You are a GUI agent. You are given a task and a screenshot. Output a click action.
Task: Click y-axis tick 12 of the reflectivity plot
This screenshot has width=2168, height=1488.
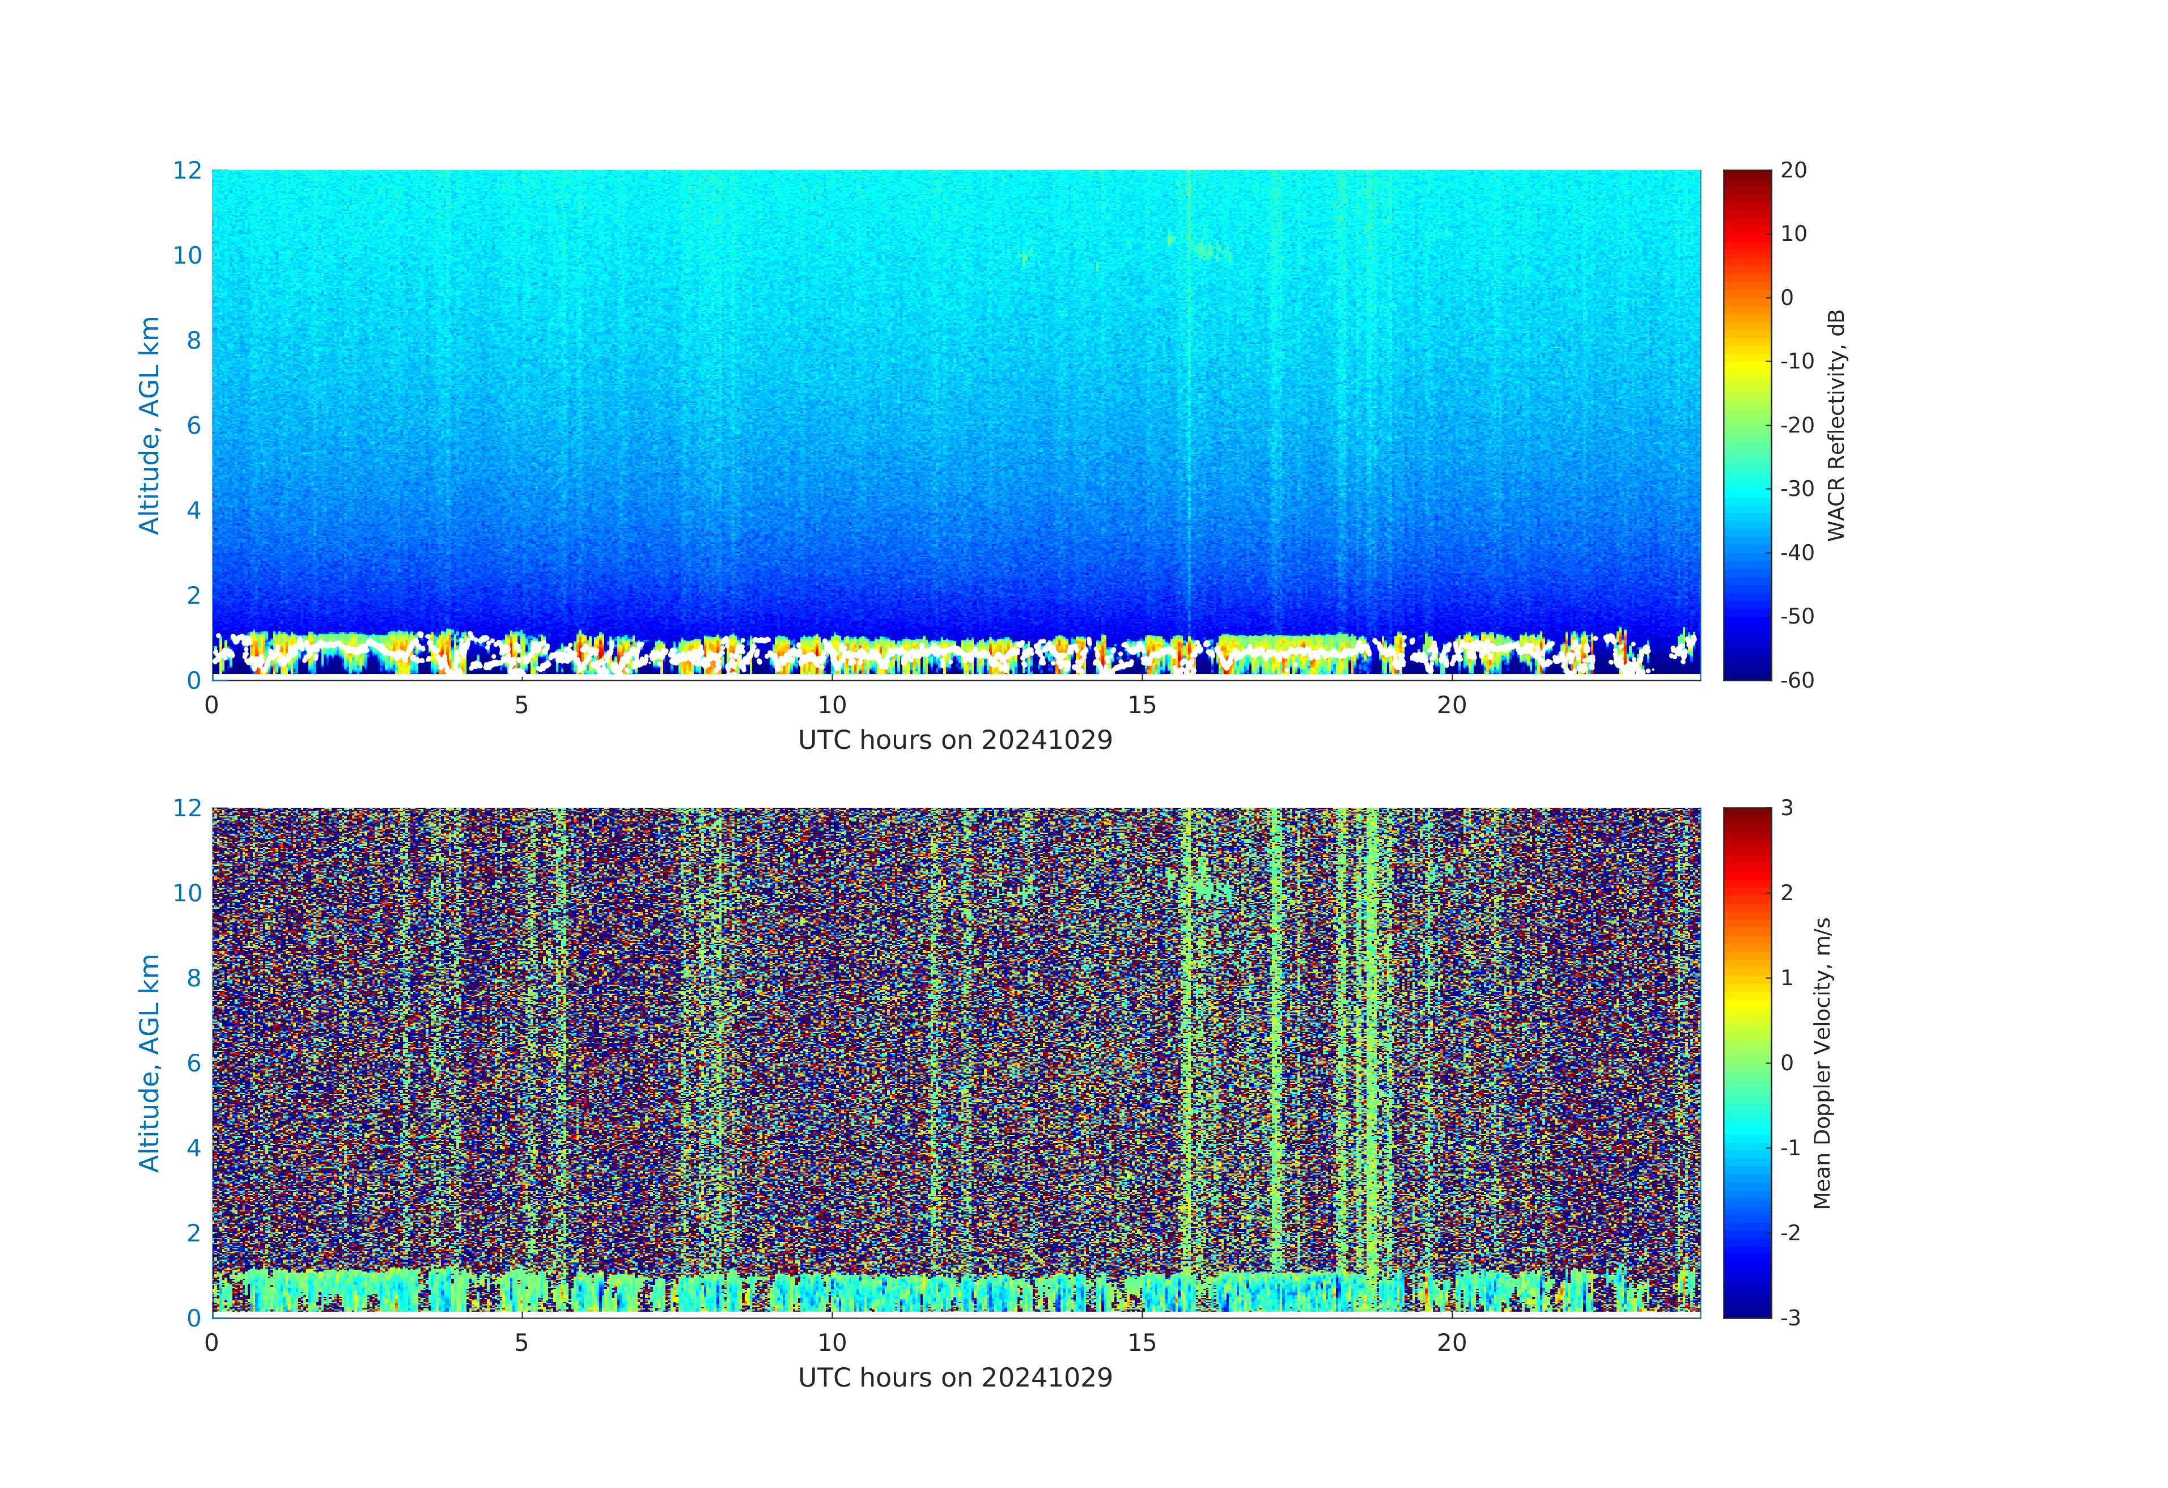pos(186,171)
